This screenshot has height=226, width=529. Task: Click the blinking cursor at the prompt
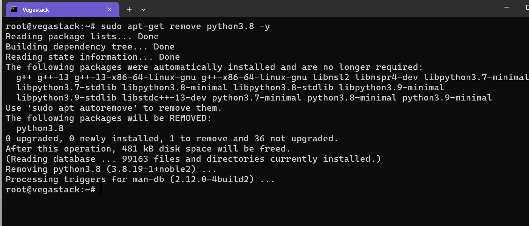(x=101, y=189)
